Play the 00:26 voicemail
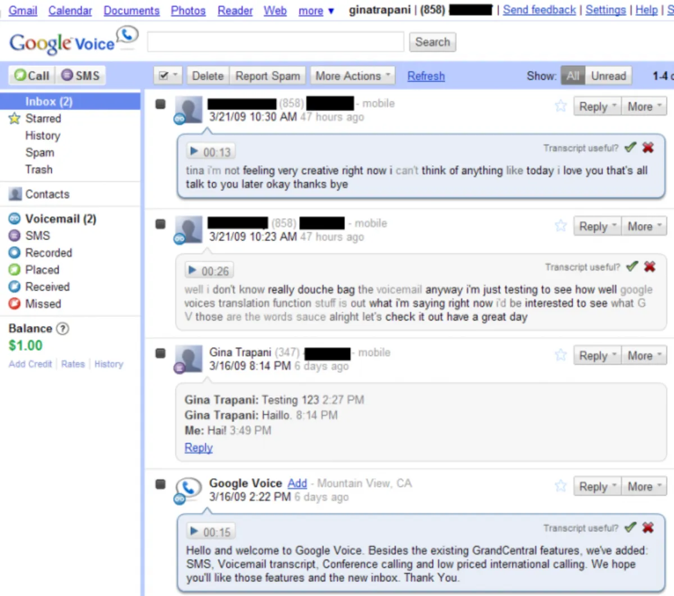Screen dimensions: 674x596 coord(209,271)
